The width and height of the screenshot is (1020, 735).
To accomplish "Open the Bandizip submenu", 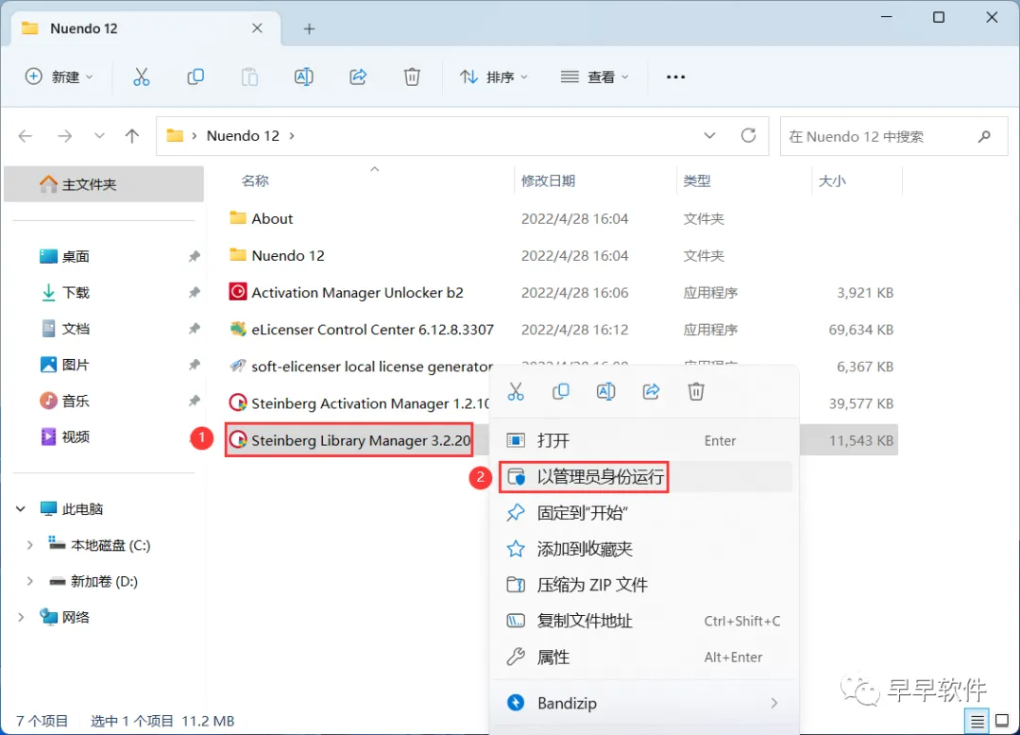I will tap(643, 703).
